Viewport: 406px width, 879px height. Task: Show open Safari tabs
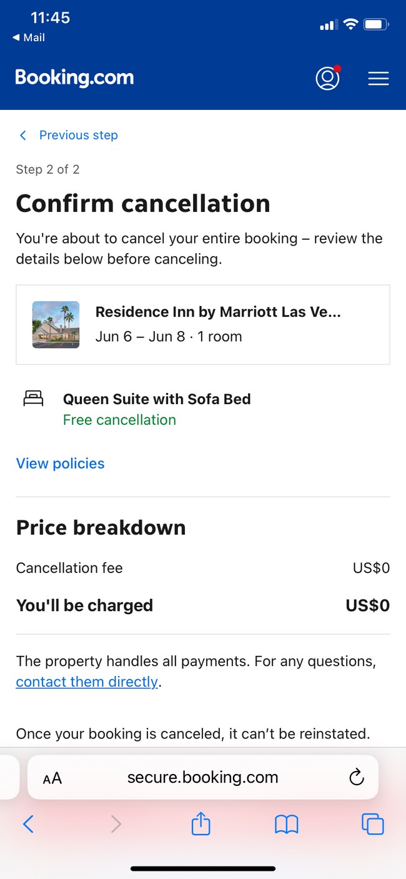pyautogui.click(x=372, y=825)
